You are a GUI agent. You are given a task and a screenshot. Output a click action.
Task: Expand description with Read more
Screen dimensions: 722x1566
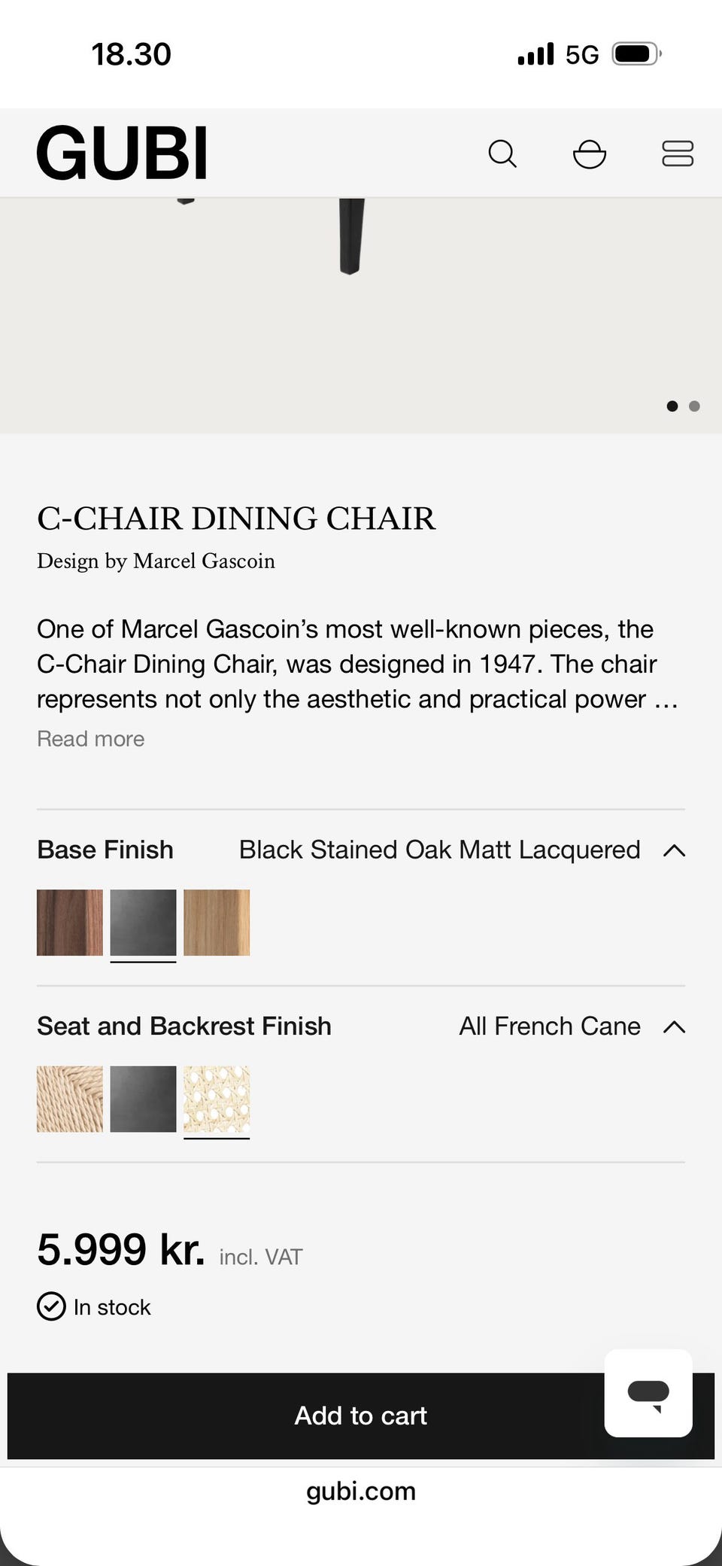pyautogui.click(x=91, y=739)
